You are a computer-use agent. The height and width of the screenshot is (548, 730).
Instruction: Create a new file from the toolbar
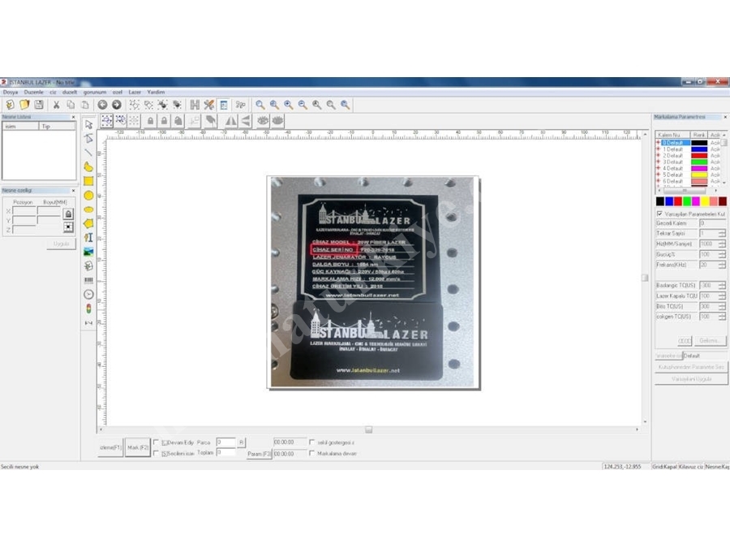(x=10, y=105)
